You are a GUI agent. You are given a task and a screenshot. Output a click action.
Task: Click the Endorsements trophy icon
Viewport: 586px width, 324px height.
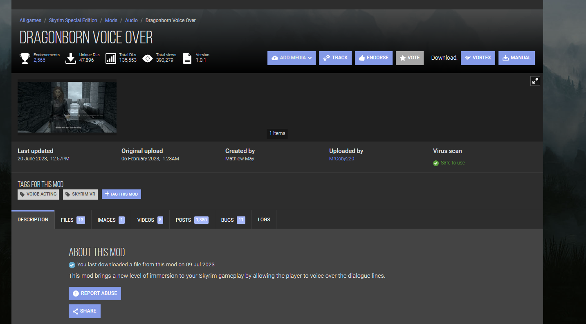[x=25, y=59]
